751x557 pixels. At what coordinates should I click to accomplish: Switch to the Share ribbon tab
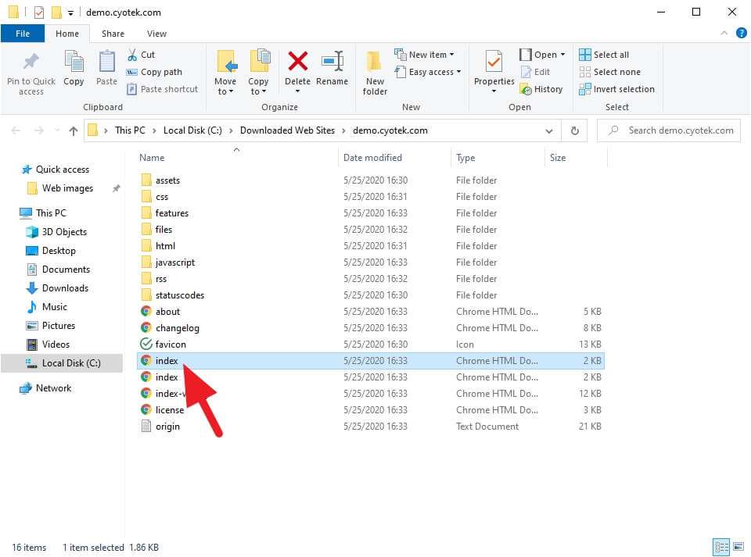113,34
